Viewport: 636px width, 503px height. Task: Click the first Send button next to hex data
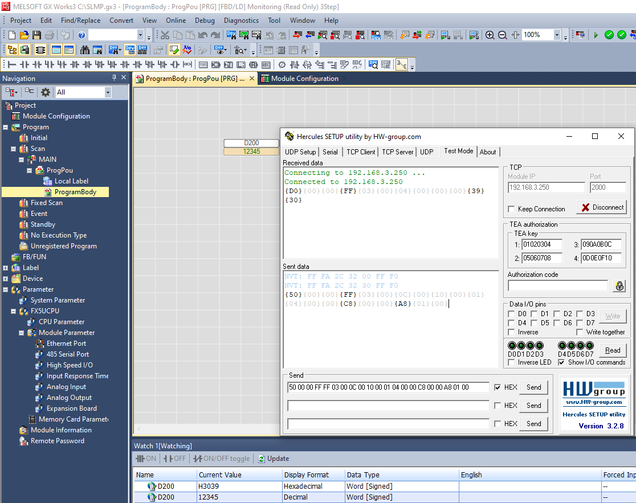pos(534,387)
